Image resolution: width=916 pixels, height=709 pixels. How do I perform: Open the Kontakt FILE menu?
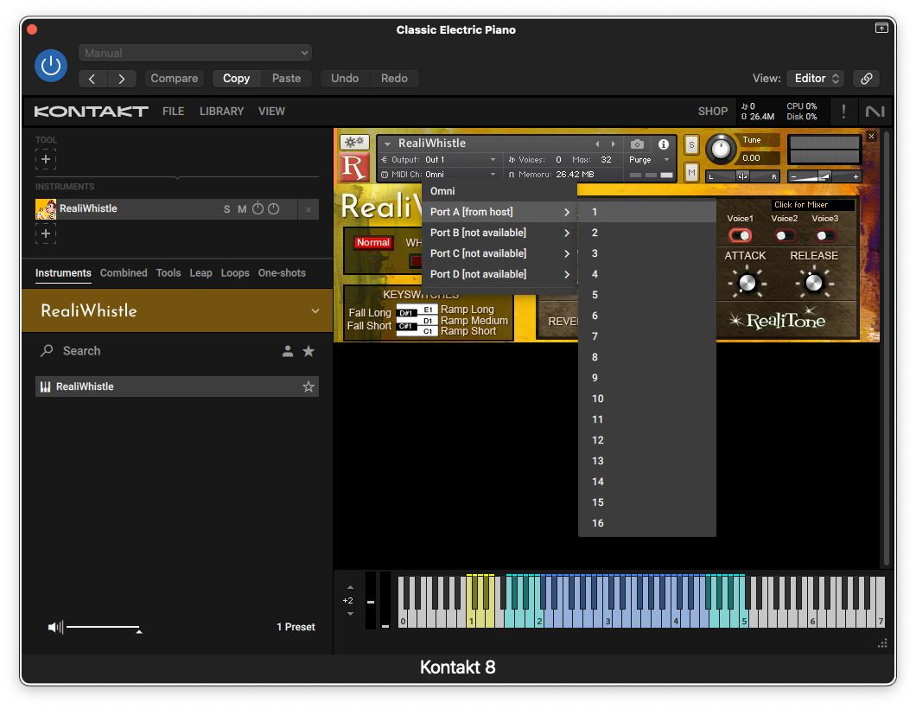pyautogui.click(x=173, y=111)
